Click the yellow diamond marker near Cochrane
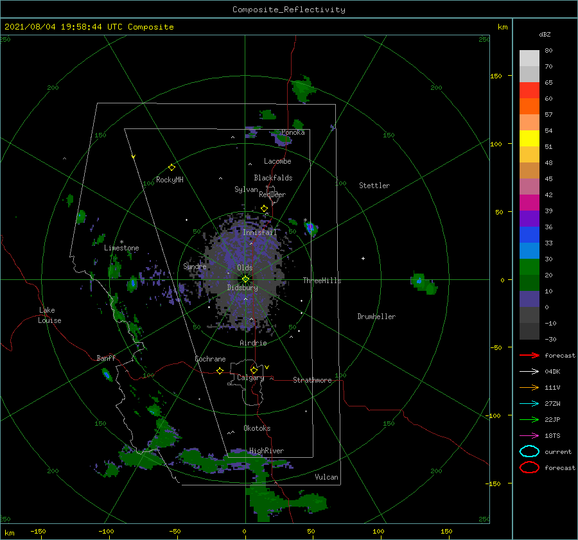Viewport: 578px width, 540px height. [220, 371]
